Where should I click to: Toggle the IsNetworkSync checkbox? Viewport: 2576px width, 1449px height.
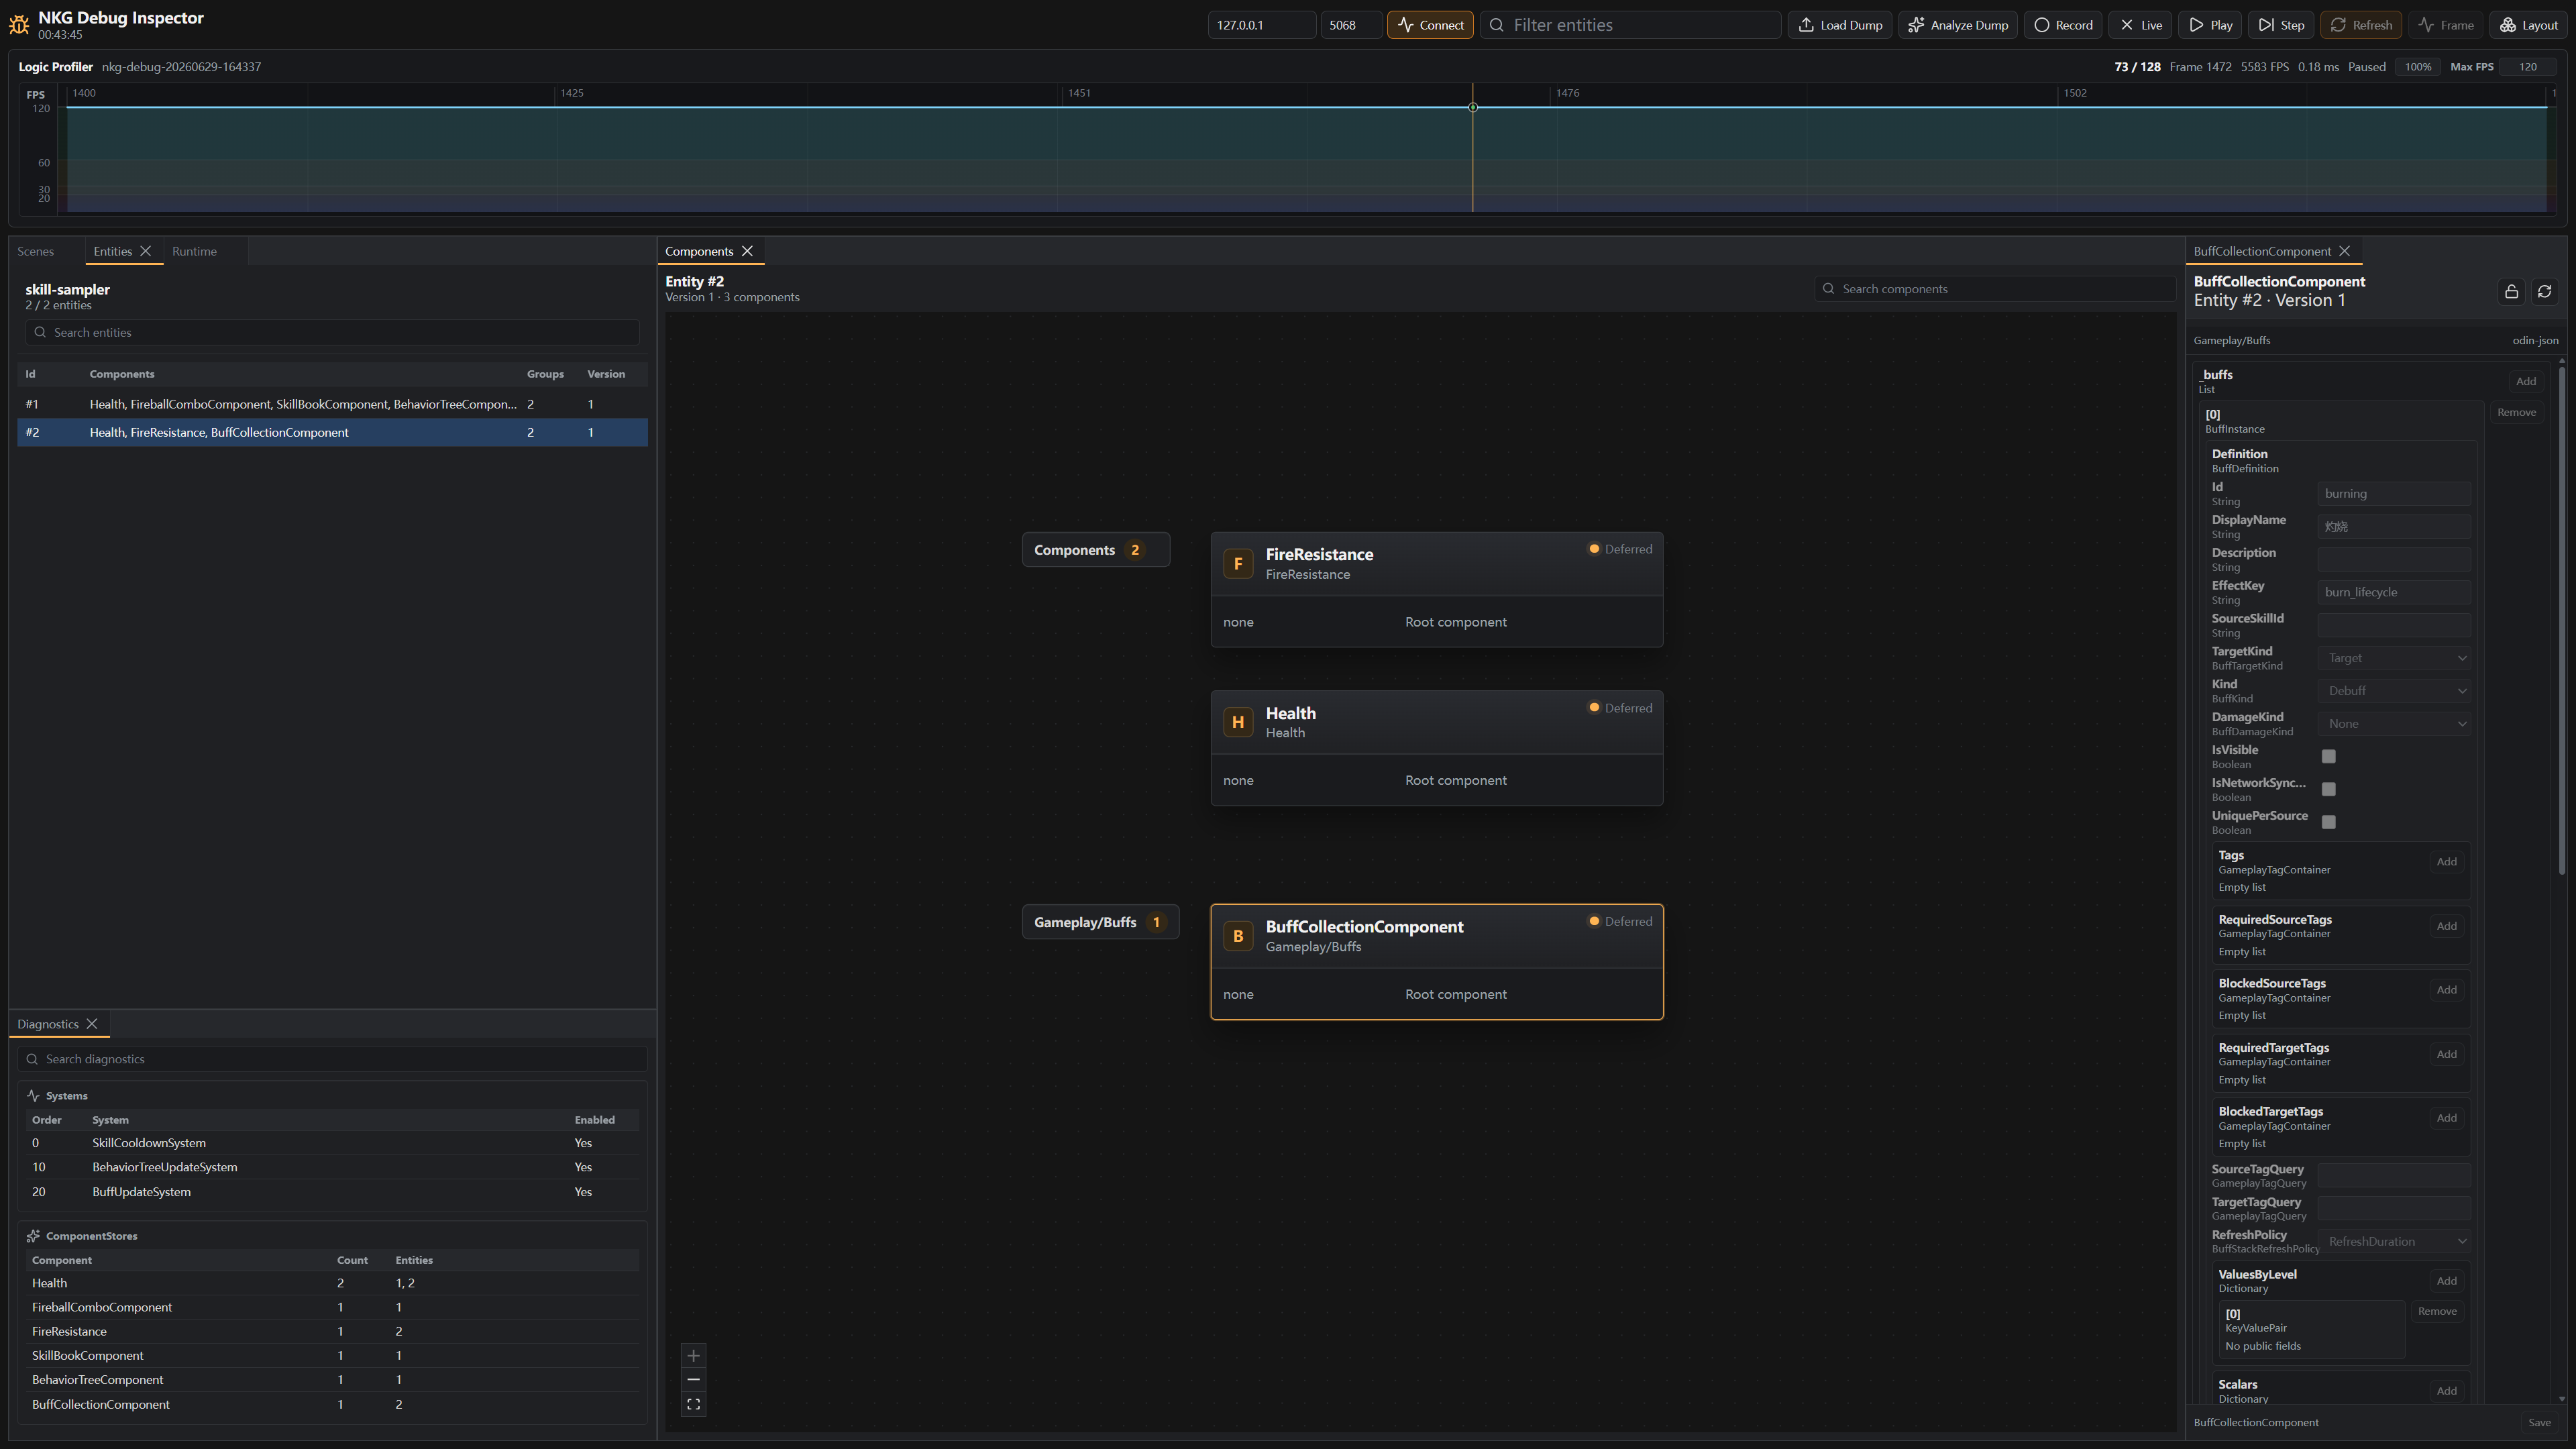(2329, 790)
